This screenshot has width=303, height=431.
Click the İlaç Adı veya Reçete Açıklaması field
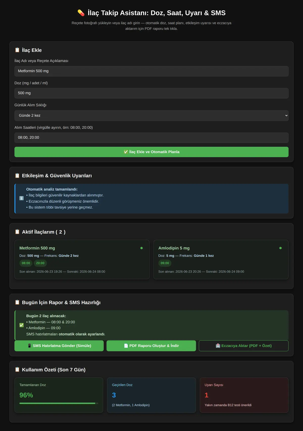point(151,71)
